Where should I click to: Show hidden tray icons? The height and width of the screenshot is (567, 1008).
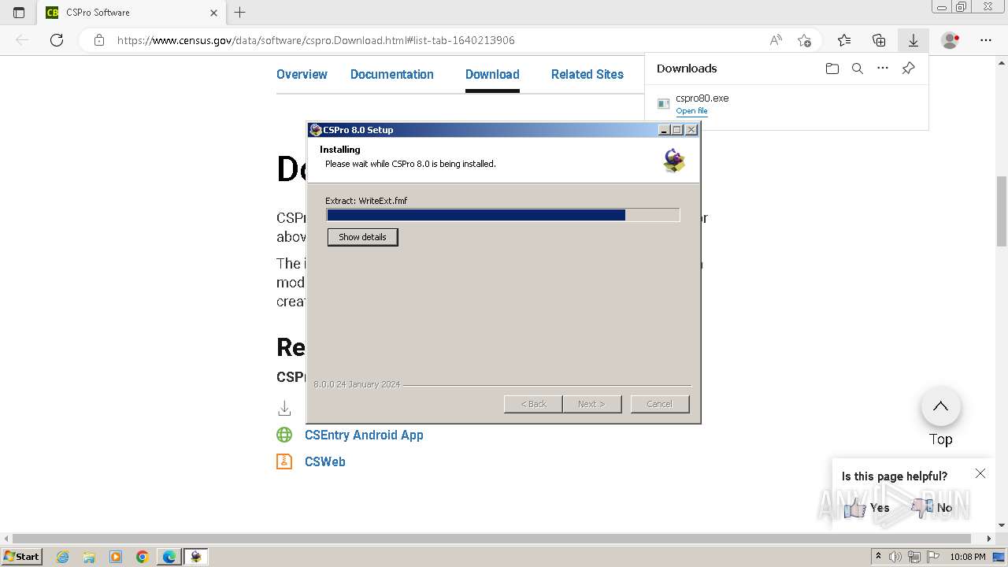(878, 557)
